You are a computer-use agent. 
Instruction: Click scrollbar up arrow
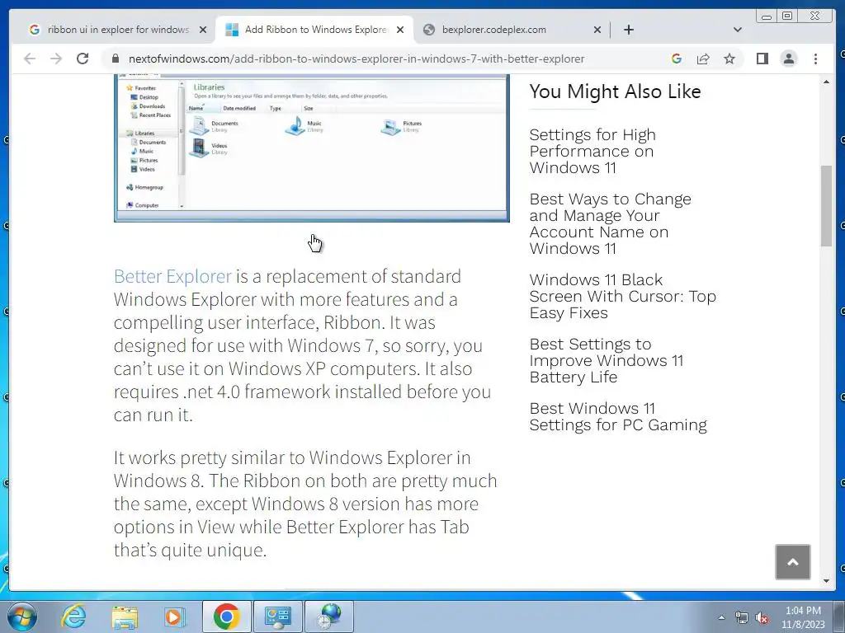(x=826, y=82)
